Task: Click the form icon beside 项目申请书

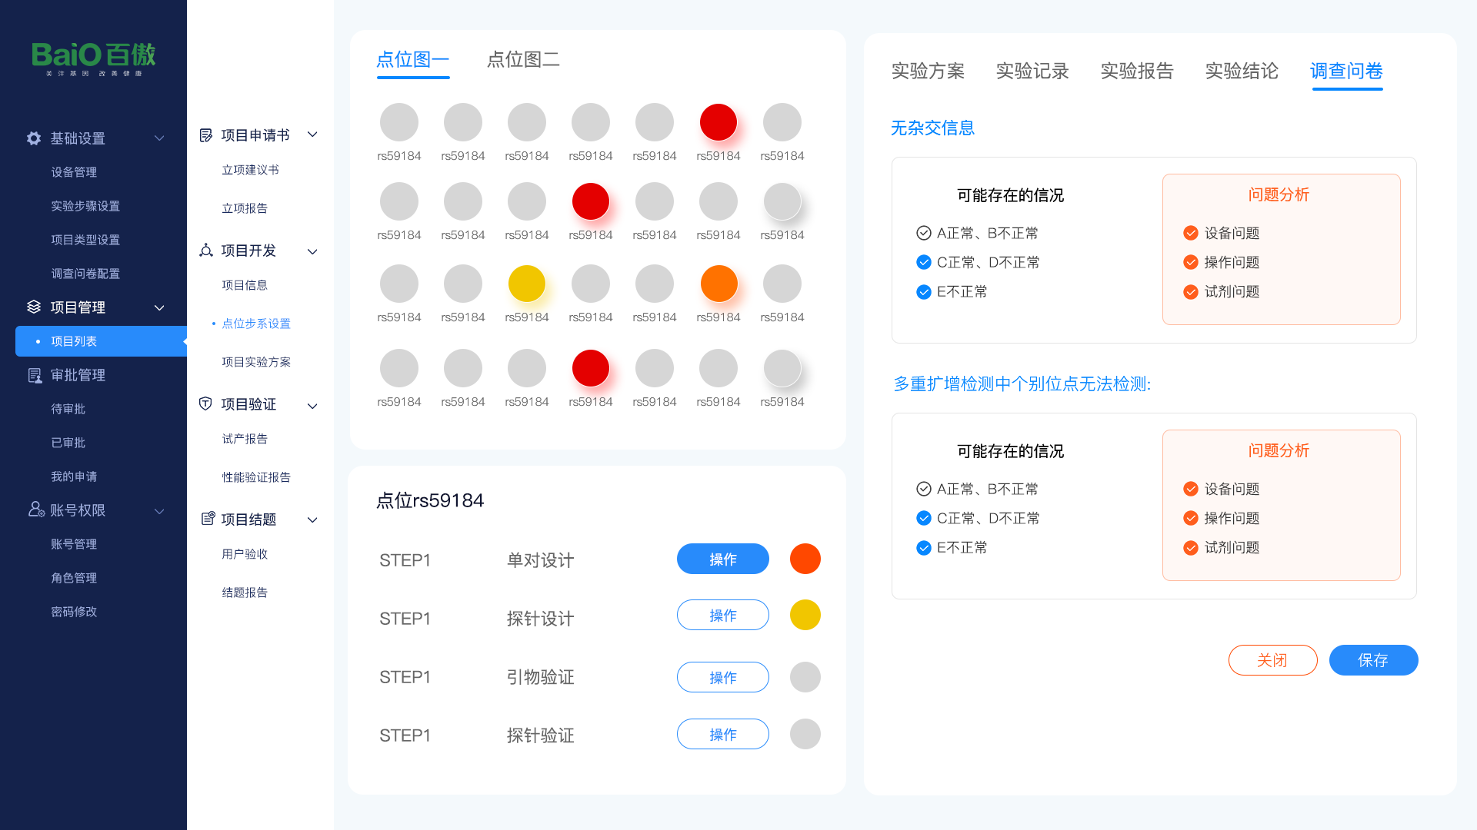Action: pyautogui.click(x=205, y=135)
